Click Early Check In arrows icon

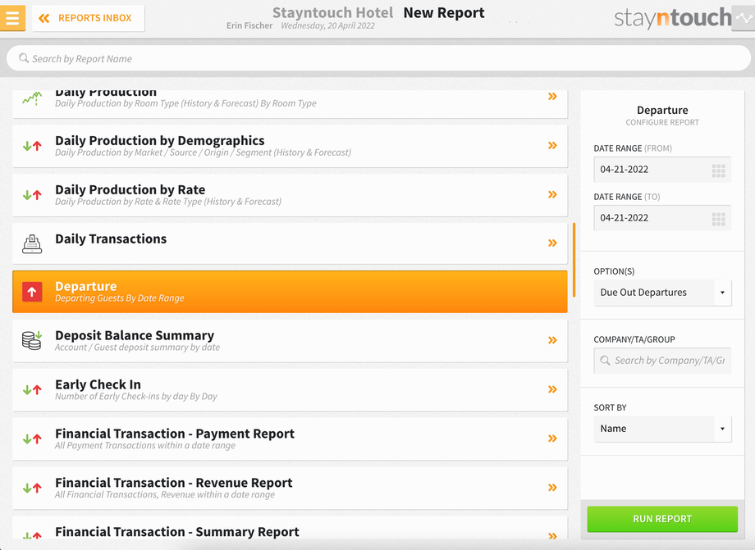(x=32, y=389)
